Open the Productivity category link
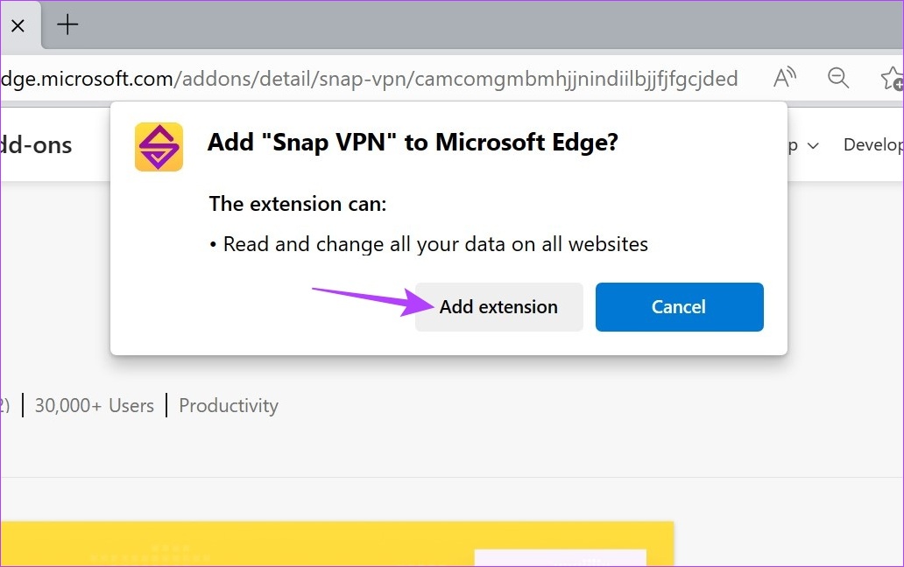904x567 pixels. click(229, 405)
